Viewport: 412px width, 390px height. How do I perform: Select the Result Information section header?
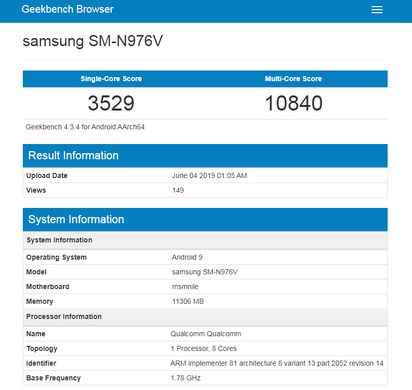pyautogui.click(x=205, y=155)
